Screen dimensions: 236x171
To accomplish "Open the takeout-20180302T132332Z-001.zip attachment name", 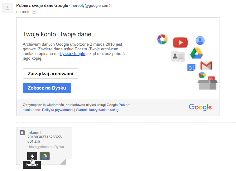I will coord(45,137).
